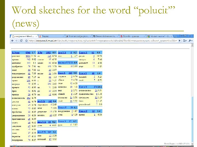
Task: Open the 46 count link in table header
Action: coord(93,73)
